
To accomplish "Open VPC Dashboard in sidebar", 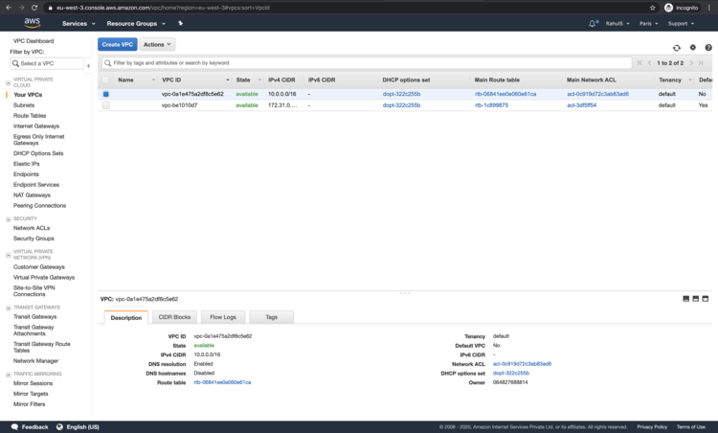I will pyautogui.click(x=34, y=41).
